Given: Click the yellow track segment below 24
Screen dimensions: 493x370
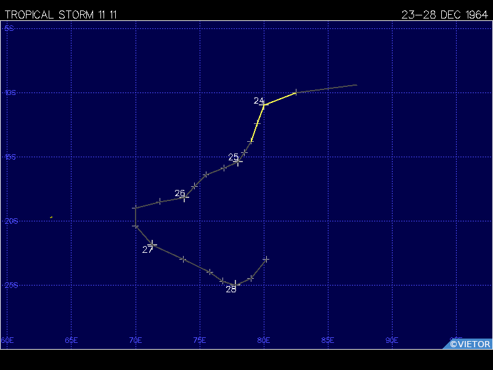Looking at the screenshot, I should pyautogui.click(x=257, y=123).
